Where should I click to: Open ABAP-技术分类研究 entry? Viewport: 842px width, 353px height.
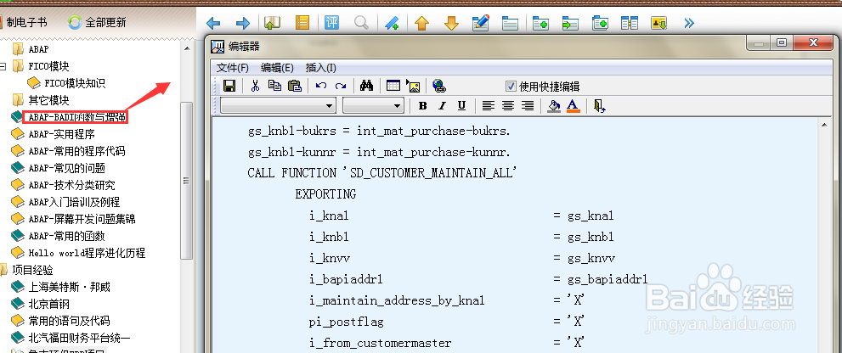71,185
